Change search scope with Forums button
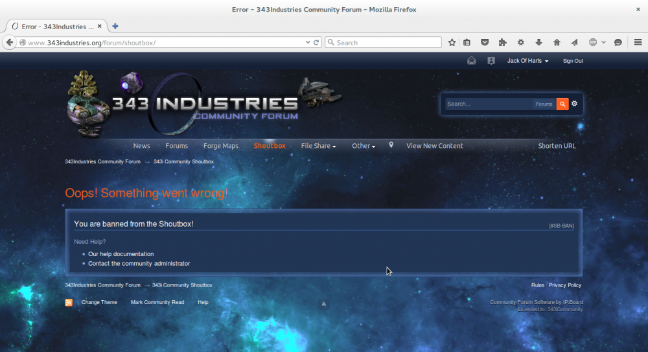The width and height of the screenshot is (648, 352). click(x=544, y=104)
